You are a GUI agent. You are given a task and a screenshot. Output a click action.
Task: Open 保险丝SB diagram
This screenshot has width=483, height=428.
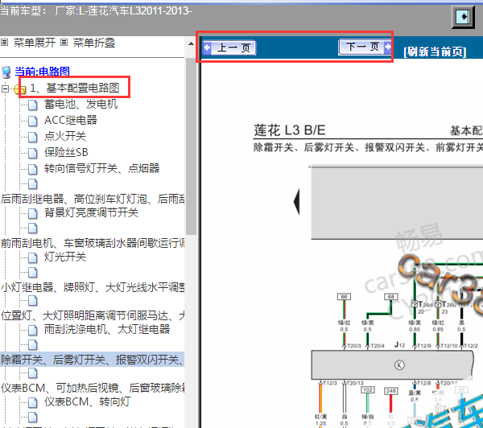66,152
